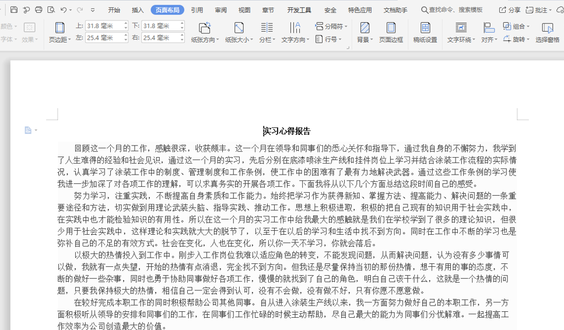
Task: Click the 分隔符 breaks icon
Action: point(319,26)
